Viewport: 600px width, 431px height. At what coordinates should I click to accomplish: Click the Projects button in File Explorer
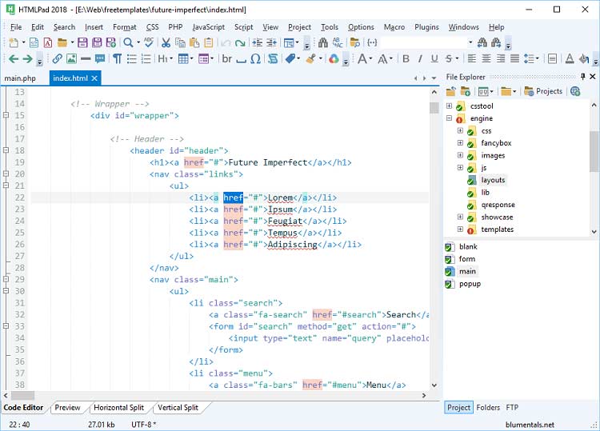[x=543, y=91]
